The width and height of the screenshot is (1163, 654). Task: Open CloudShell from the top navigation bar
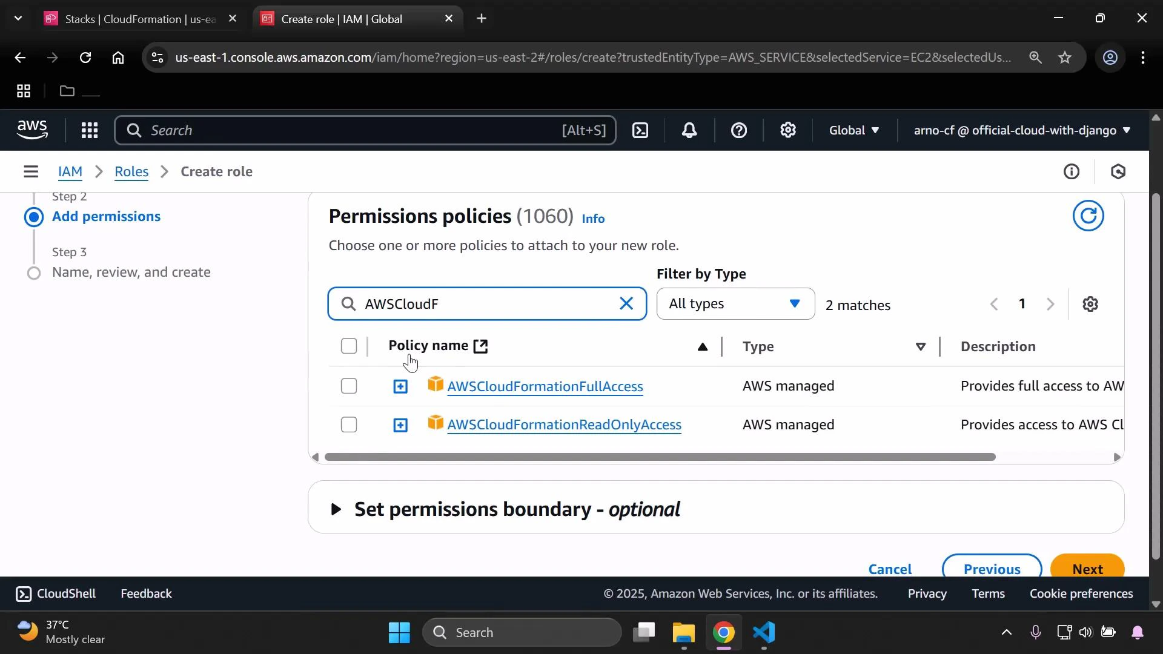pos(640,130)
